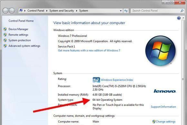Open Remote settings link
Image resolution: width=187 pixels, height=125 pixels.
(18, 35)
